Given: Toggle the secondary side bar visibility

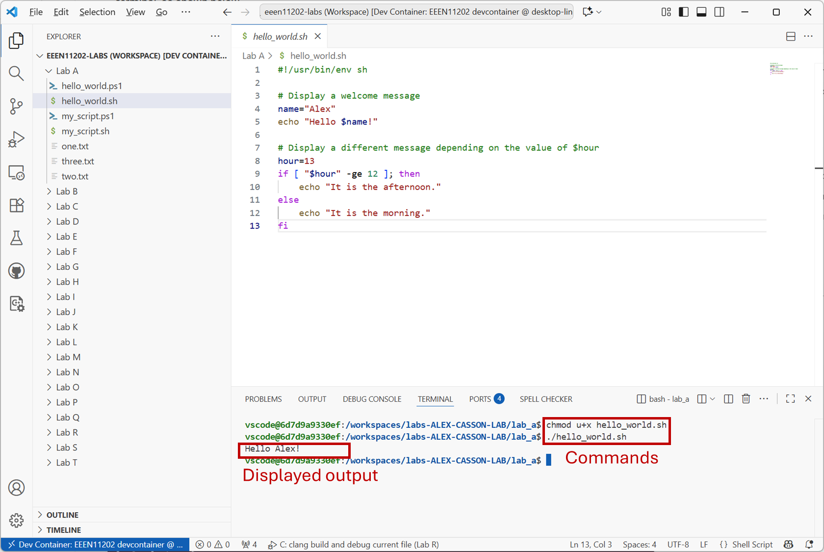Looking at the screenshot, I should pos(719,12).
